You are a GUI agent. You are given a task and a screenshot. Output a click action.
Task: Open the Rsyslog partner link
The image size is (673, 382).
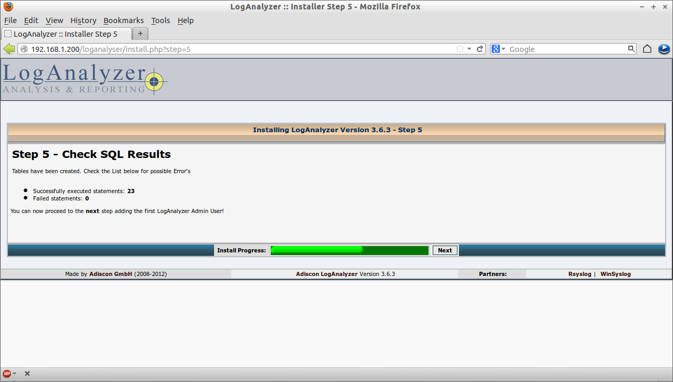[579, 274]
